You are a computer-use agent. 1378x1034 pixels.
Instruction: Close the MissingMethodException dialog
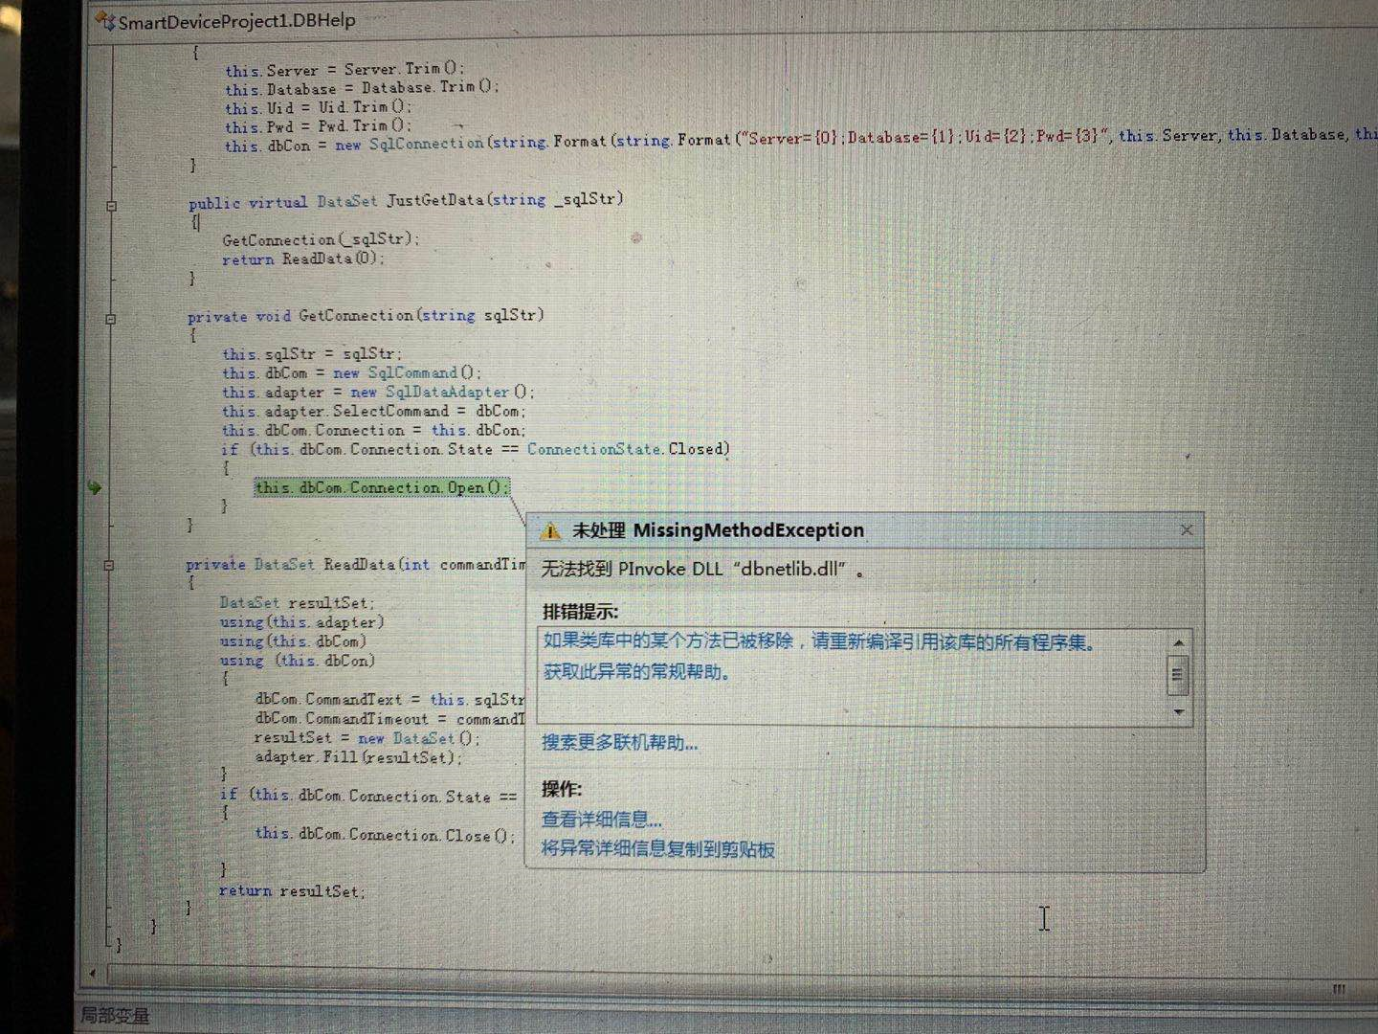tap(1187, 529)
